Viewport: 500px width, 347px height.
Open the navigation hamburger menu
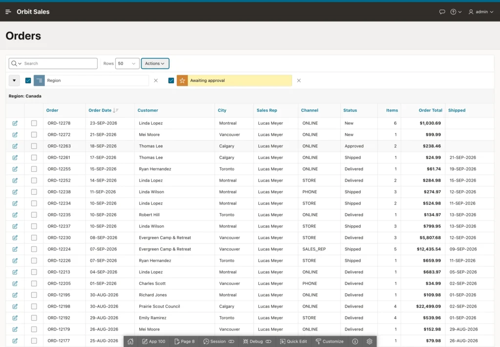(x=8, y=12)
